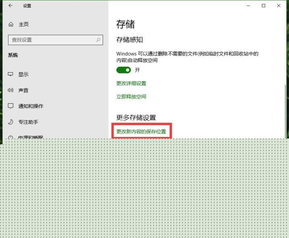
Task: Click the 显示 monitor icon
Action: coord(10,74)
